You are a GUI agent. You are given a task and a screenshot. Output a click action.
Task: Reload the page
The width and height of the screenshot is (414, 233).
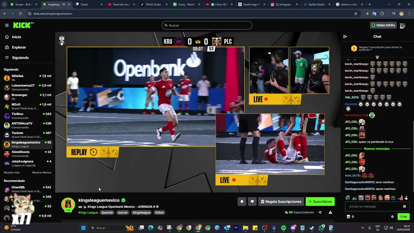tap(20, 14)
